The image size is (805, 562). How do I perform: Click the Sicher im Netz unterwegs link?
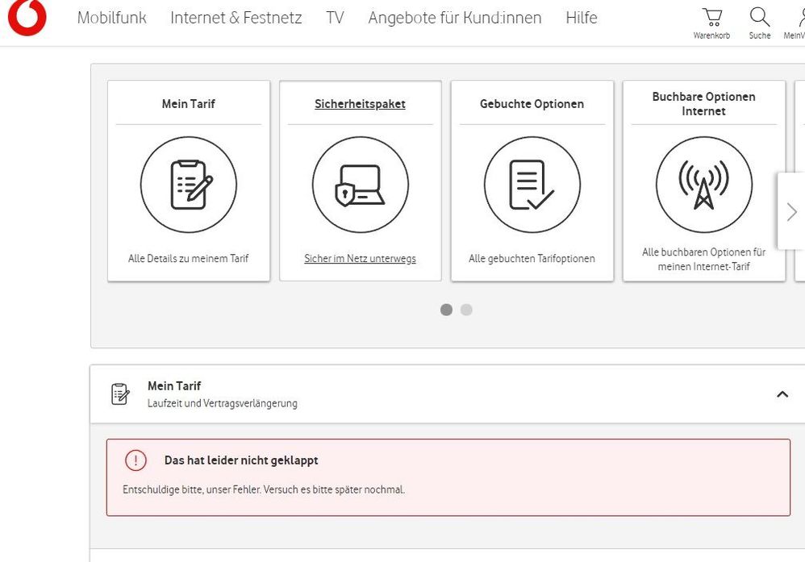360,259
